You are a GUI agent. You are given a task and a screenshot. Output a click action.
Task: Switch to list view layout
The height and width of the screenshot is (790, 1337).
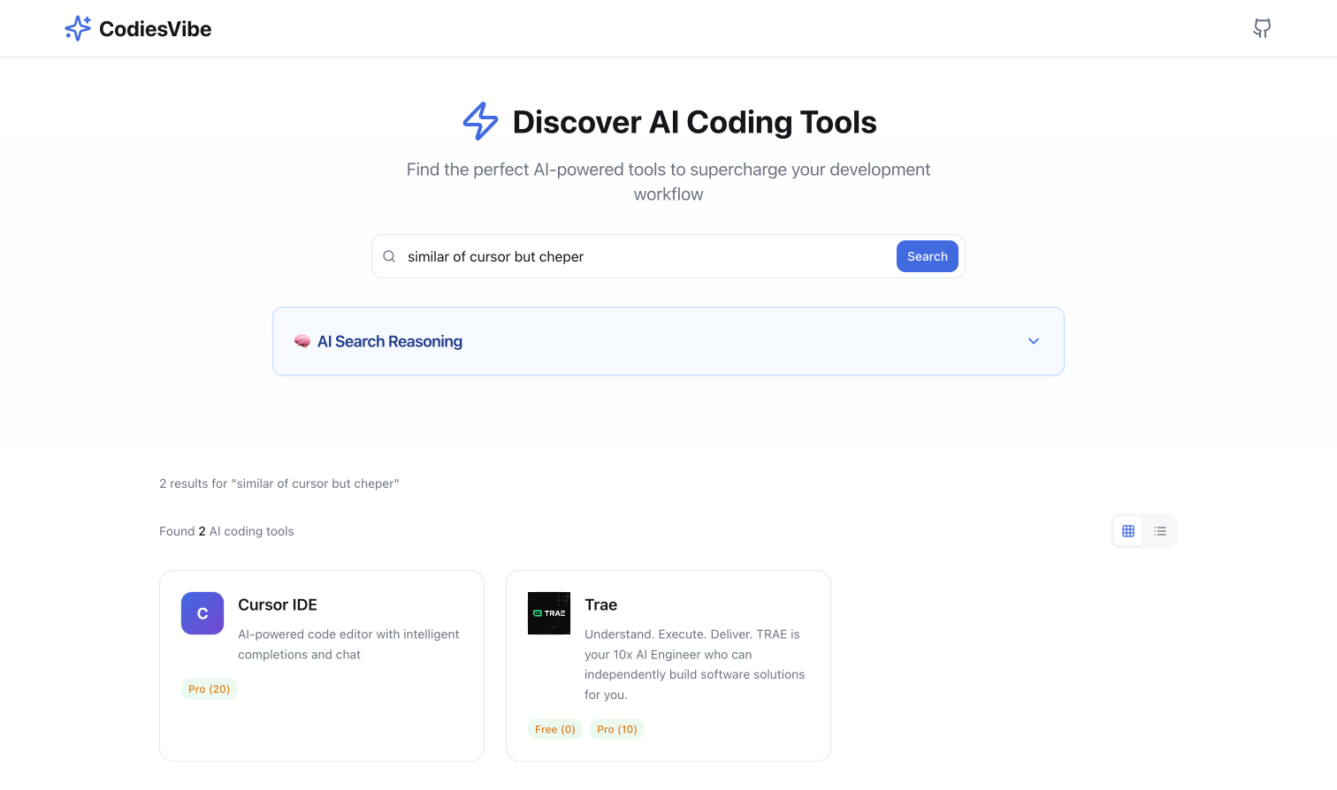(x=1160, y=531)
